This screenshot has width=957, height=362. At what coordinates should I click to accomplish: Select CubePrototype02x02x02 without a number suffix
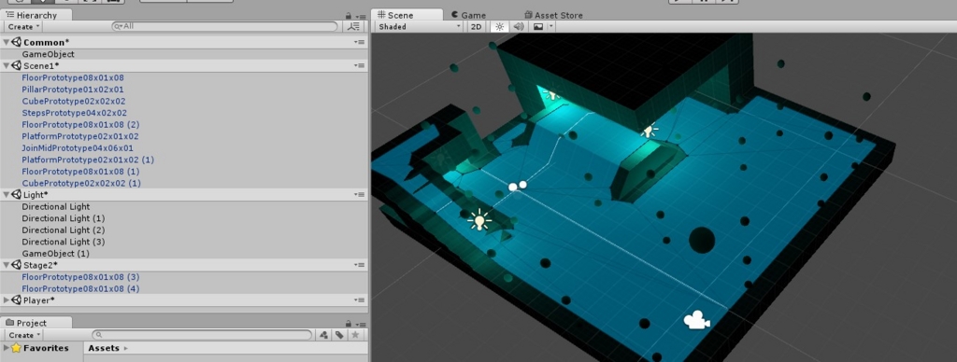(x=74, y=101)
